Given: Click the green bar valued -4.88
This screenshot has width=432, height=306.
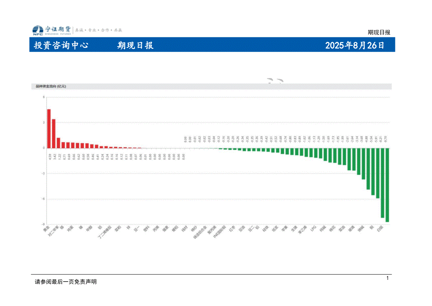Looking at the screenshot, I should pyautogui.click(x=368, y=169).
